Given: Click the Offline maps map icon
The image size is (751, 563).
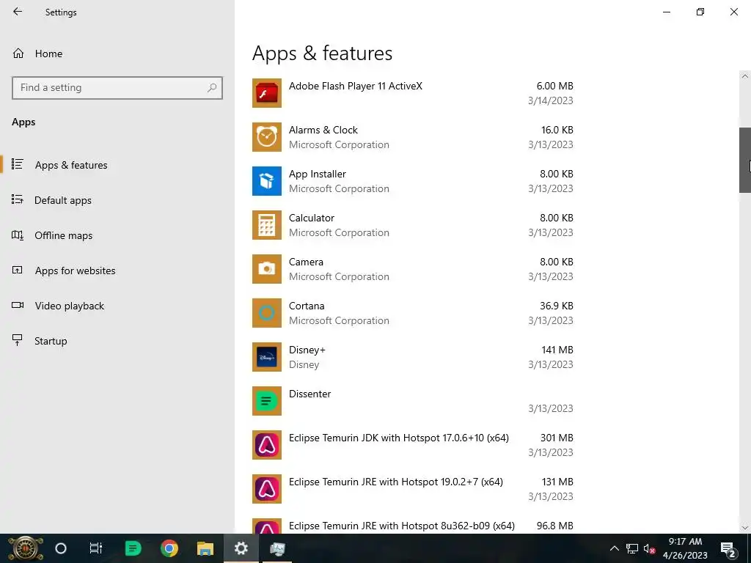Looking at the screenshot, I should click(18, 235).
